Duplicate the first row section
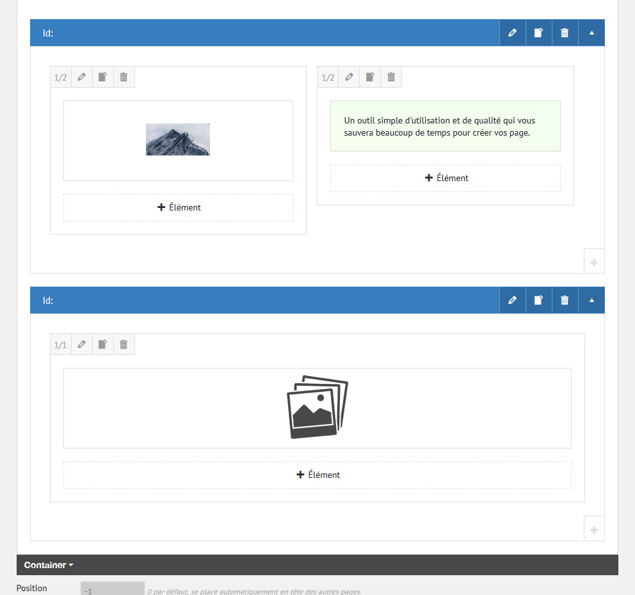Image resolution: width=635 pixels, height=595 pixels. [x=538, y=33]
